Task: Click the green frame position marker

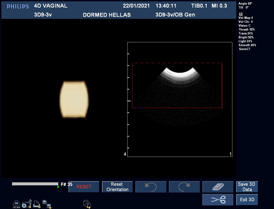Action: coord(58,186)
